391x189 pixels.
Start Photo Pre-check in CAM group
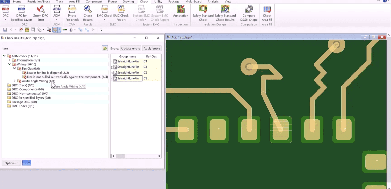click(x=72, y=13)
